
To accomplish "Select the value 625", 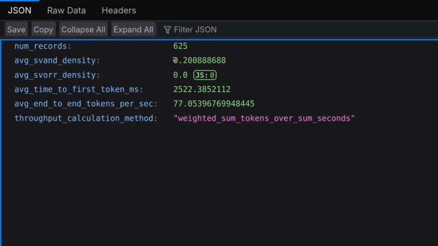I will pos(180,46).
